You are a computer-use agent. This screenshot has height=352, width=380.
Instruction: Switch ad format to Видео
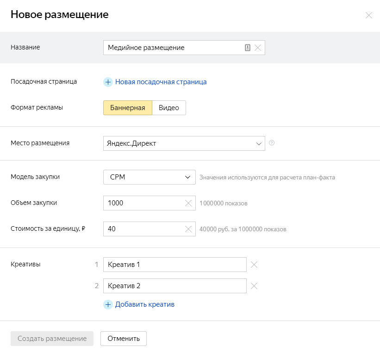[x=169, y=108]
